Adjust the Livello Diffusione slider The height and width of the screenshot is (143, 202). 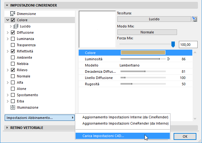[x=143, y=77]
